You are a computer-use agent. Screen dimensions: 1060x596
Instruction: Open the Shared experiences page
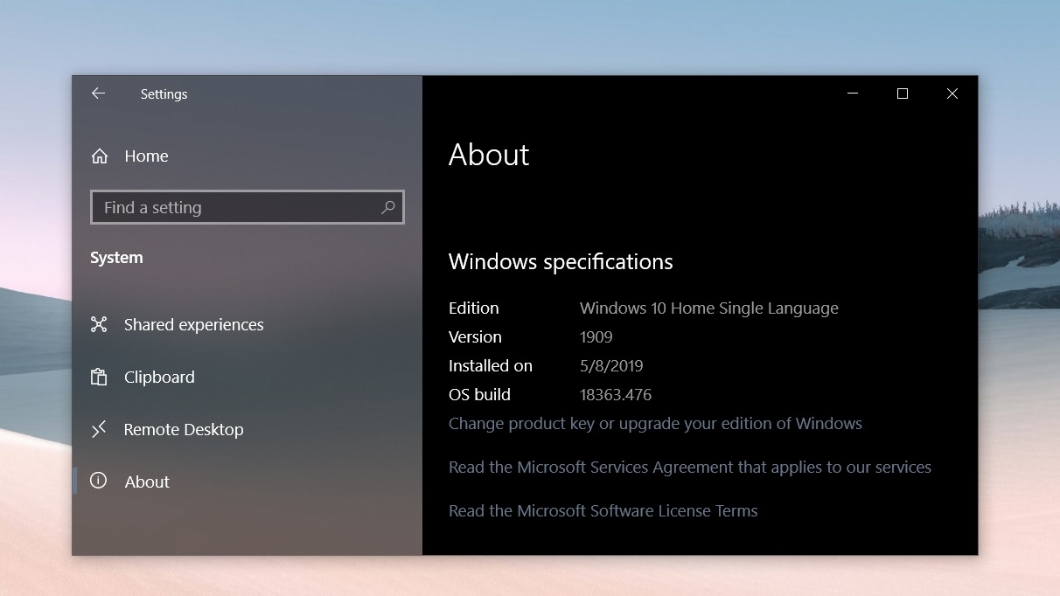coord(194,324)
